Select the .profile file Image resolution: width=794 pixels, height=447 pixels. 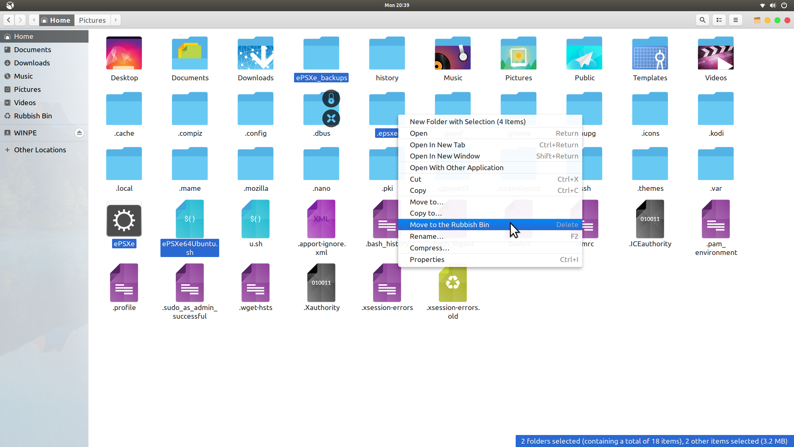(x=124, y=283)
